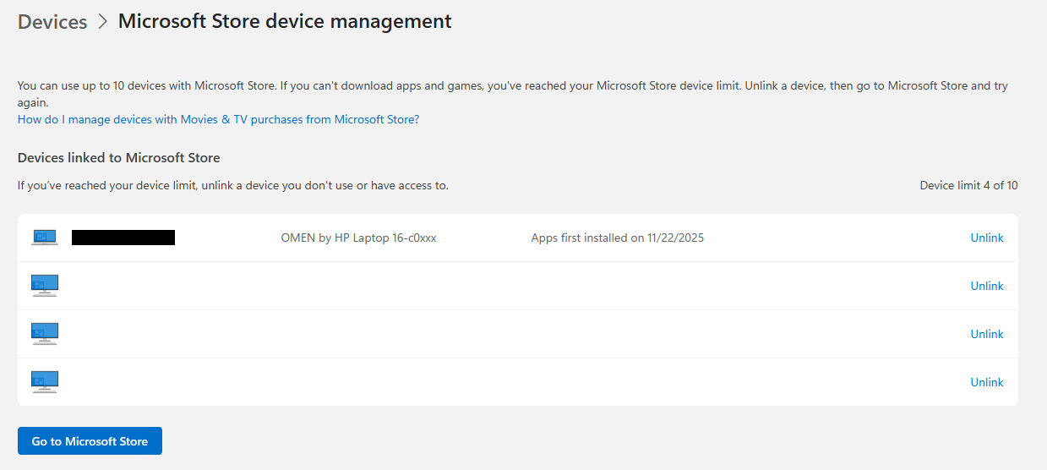Viewport: 1047px width, 470px height.
Task: Click the redacted device name in the first row
Action: coord(123,238)
